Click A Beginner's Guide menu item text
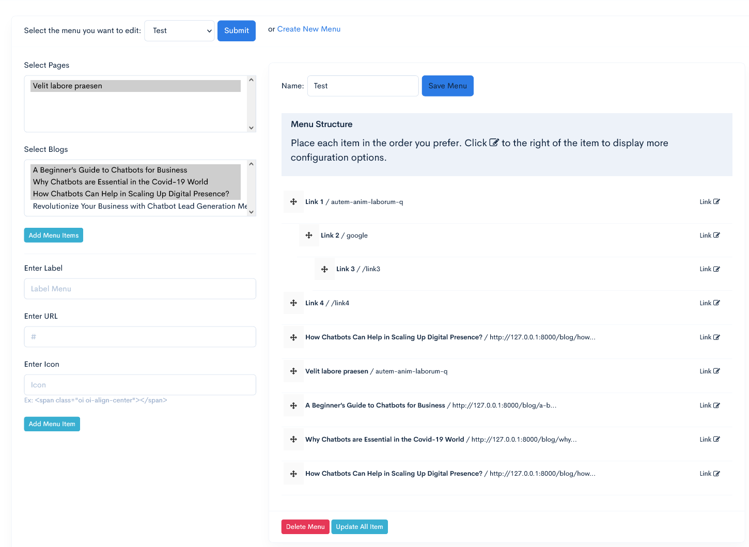Screen dimensions: 749x547 [431, 405]
